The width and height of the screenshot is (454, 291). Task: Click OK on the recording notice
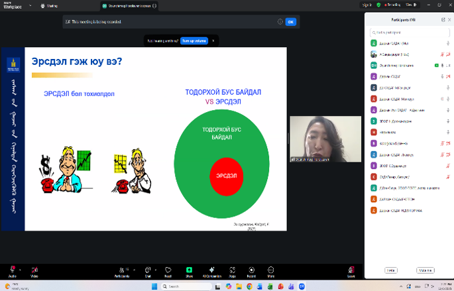[x=290, y=22]
